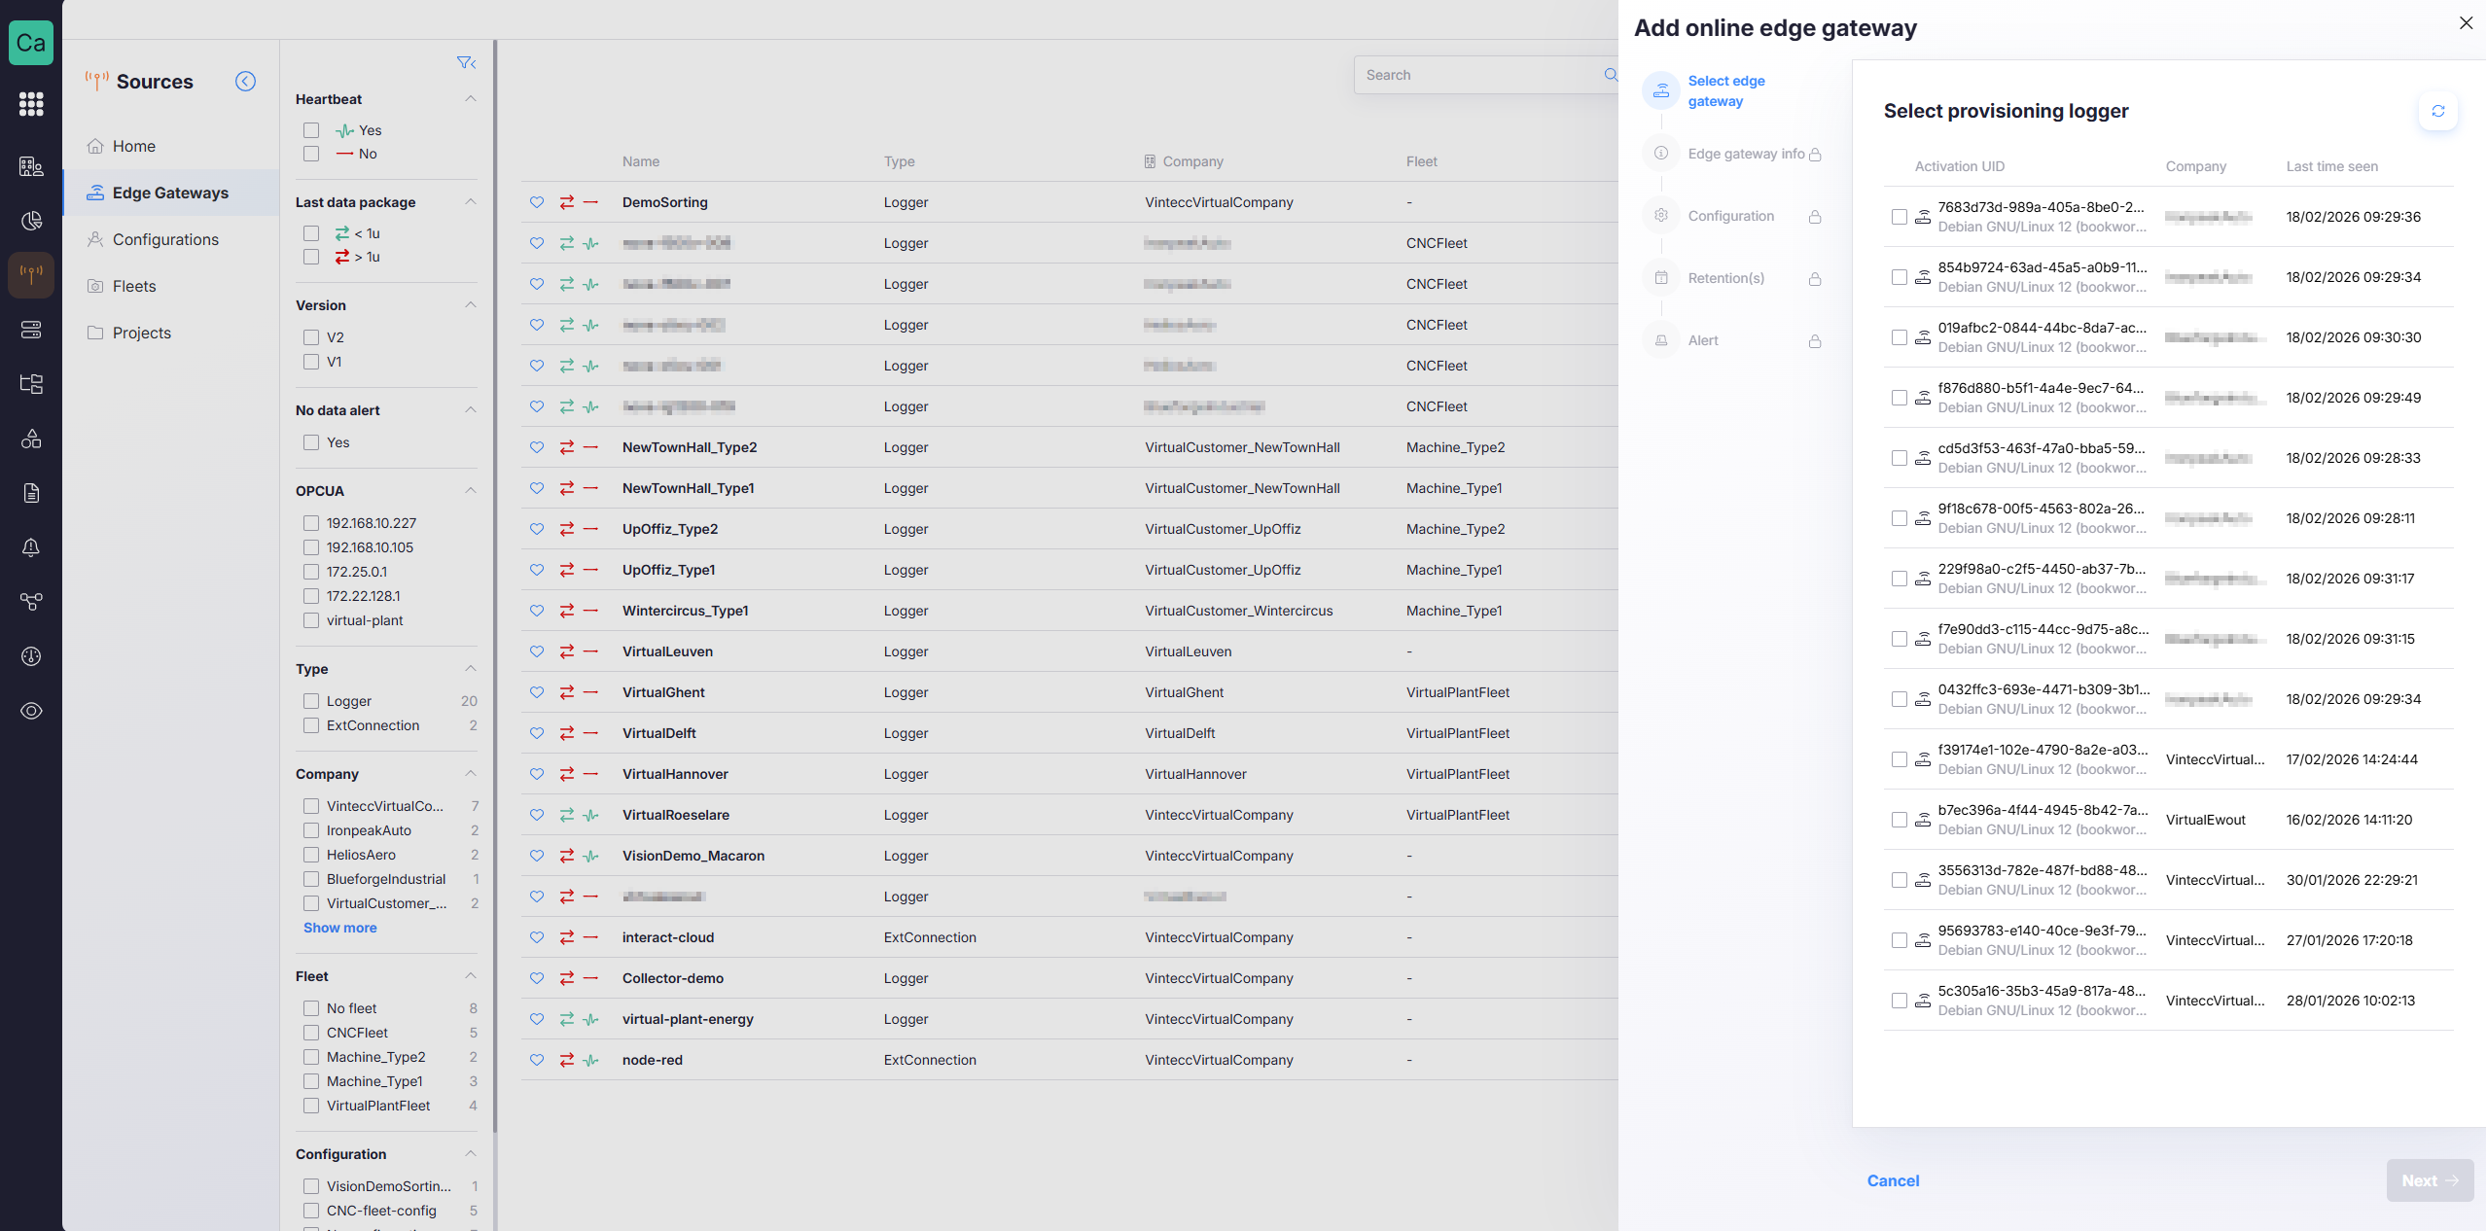Open the shapes assets rail icon
Viewport: 2487px width, 1231px height.
coord(31,439)
